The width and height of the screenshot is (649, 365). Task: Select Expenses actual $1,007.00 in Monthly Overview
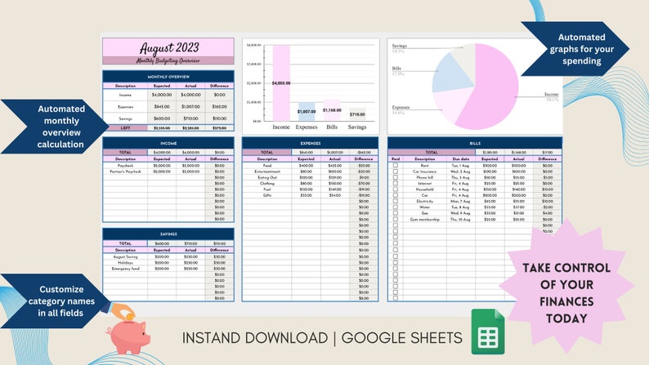pos(190,107)
